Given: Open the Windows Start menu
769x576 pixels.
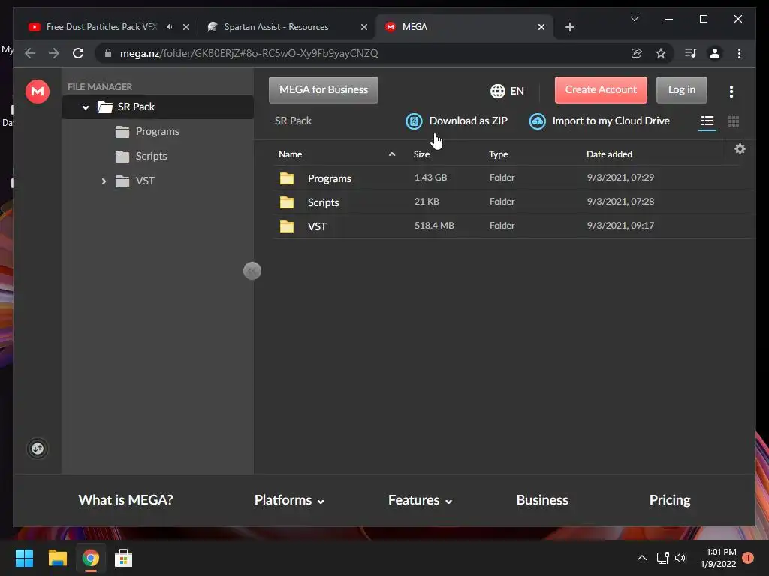Looking at the screenshot, I should pos(24,558).
